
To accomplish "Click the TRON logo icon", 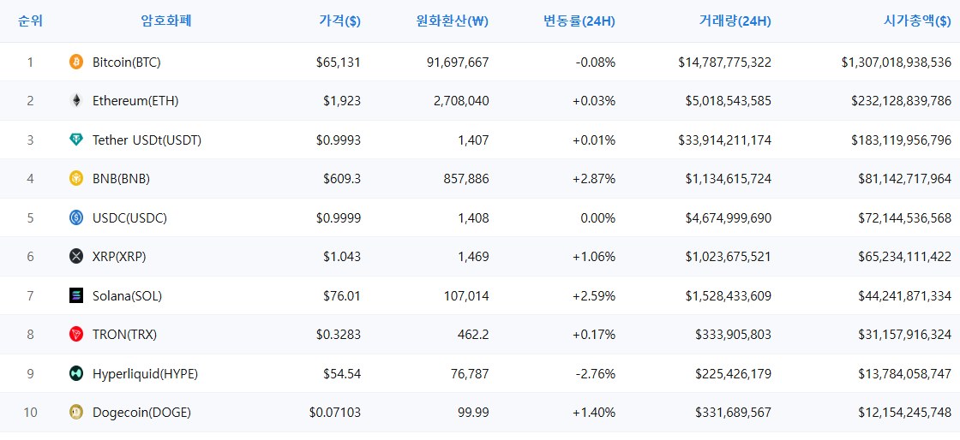I will click(76, 334).
